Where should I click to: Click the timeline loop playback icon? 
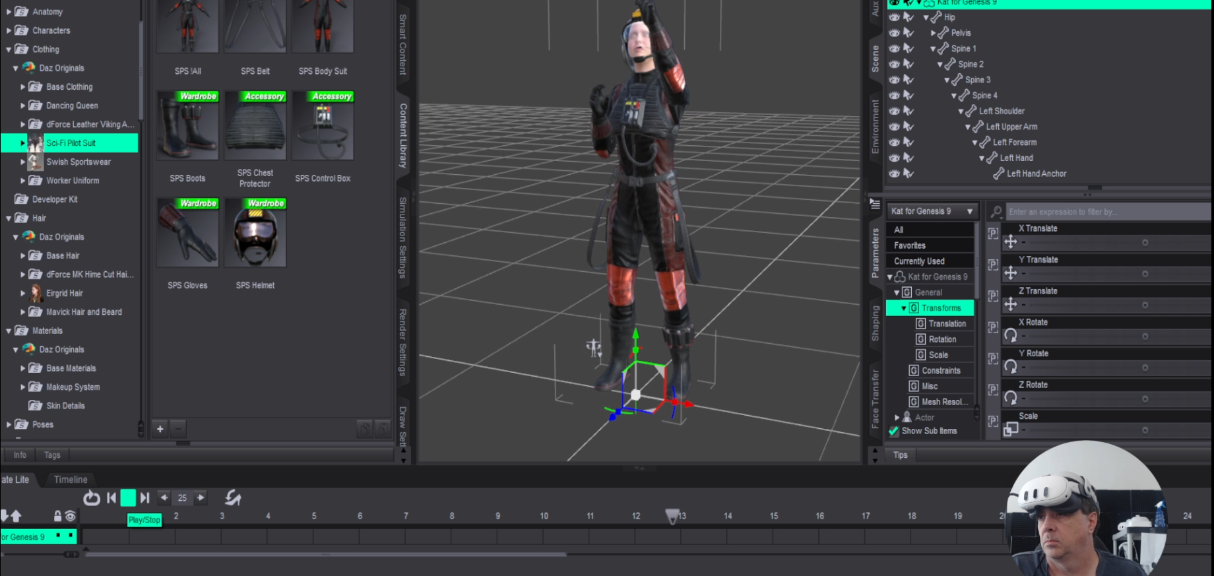coord(92,498)
